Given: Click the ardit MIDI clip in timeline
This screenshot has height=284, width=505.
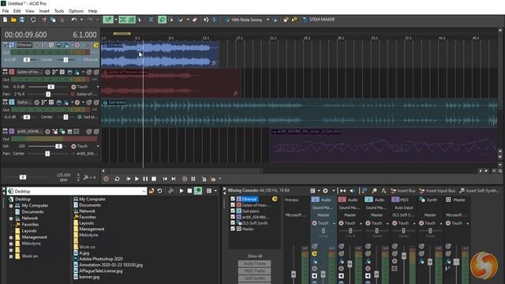Looking at the screenshot, I should pyautogui.click(x=383, y=145).
